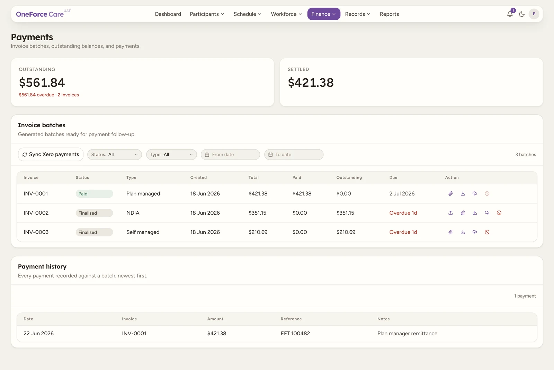Click the Outstanding column header
Screen dimensions: 554x370
click(349, 178)
